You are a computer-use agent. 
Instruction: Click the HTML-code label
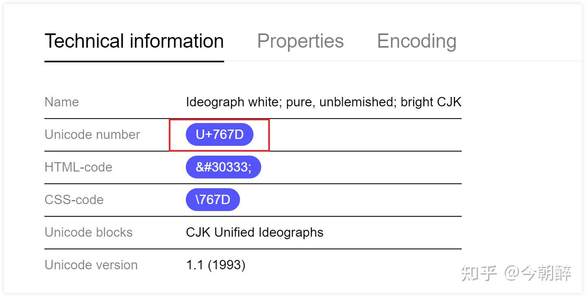point(78,167)
